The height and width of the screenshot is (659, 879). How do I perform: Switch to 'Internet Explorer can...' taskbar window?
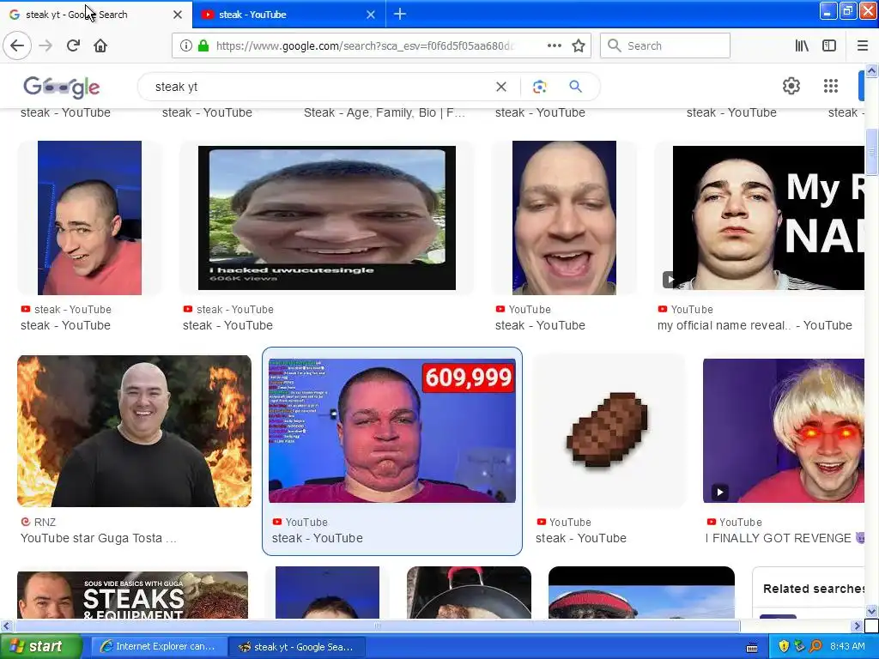click(x=159, y=647)
